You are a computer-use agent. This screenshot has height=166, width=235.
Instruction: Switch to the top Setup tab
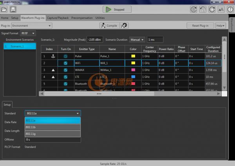(x=15, y=18)
